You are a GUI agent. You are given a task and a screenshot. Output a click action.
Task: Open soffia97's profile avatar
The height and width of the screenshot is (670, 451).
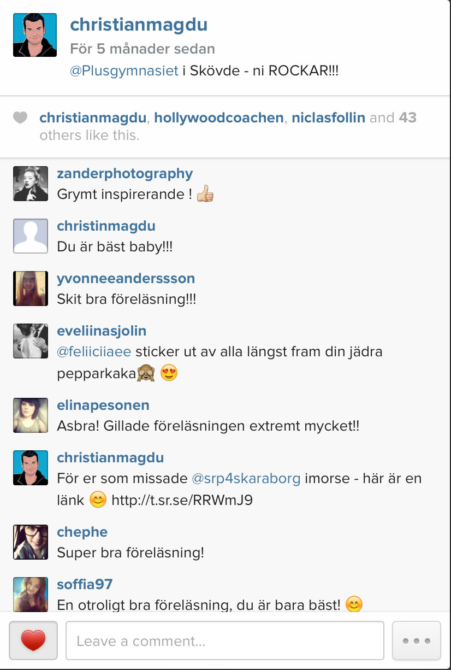(x=31, y=594)
